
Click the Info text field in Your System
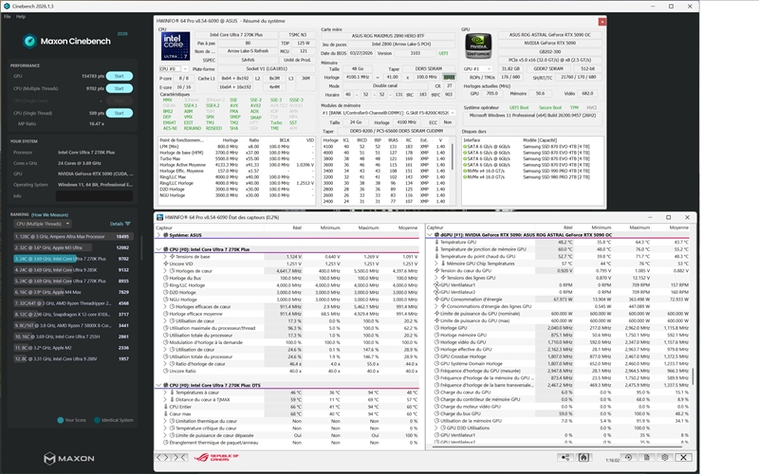94,196
